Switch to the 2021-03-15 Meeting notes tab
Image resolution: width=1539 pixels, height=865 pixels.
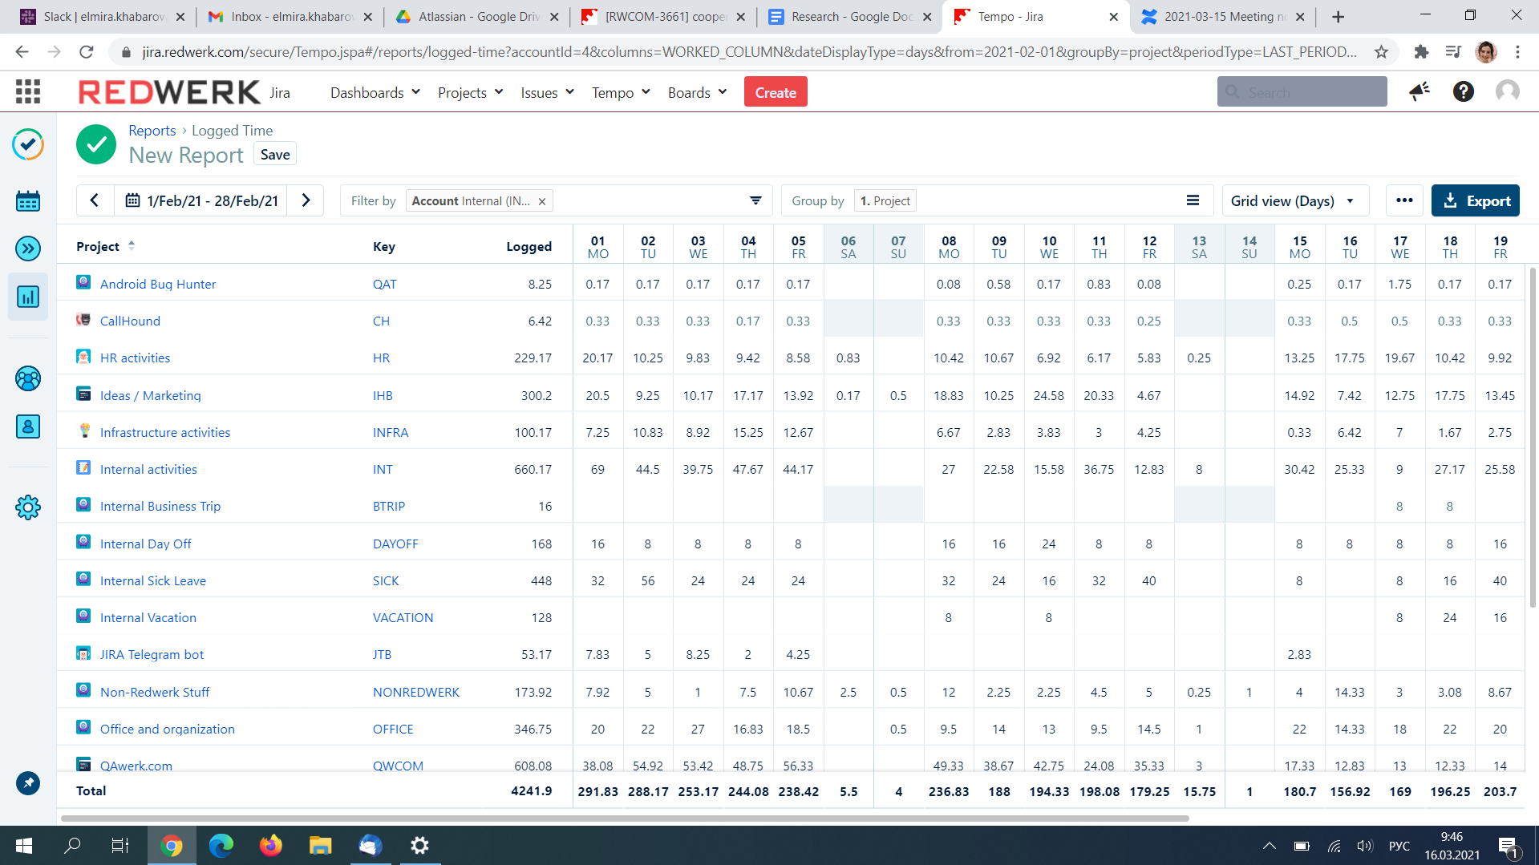pos(1222,17)
